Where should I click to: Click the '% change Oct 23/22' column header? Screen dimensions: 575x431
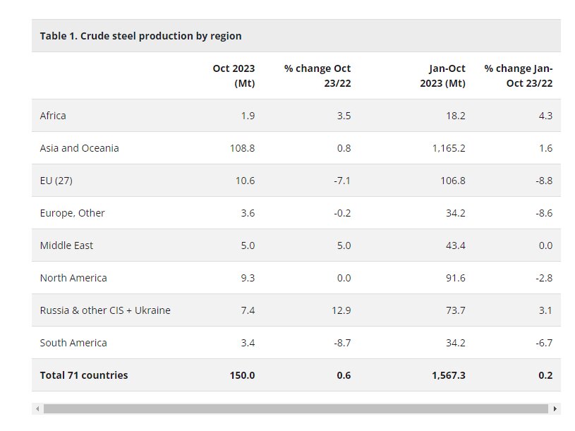[x=317, y=75]
